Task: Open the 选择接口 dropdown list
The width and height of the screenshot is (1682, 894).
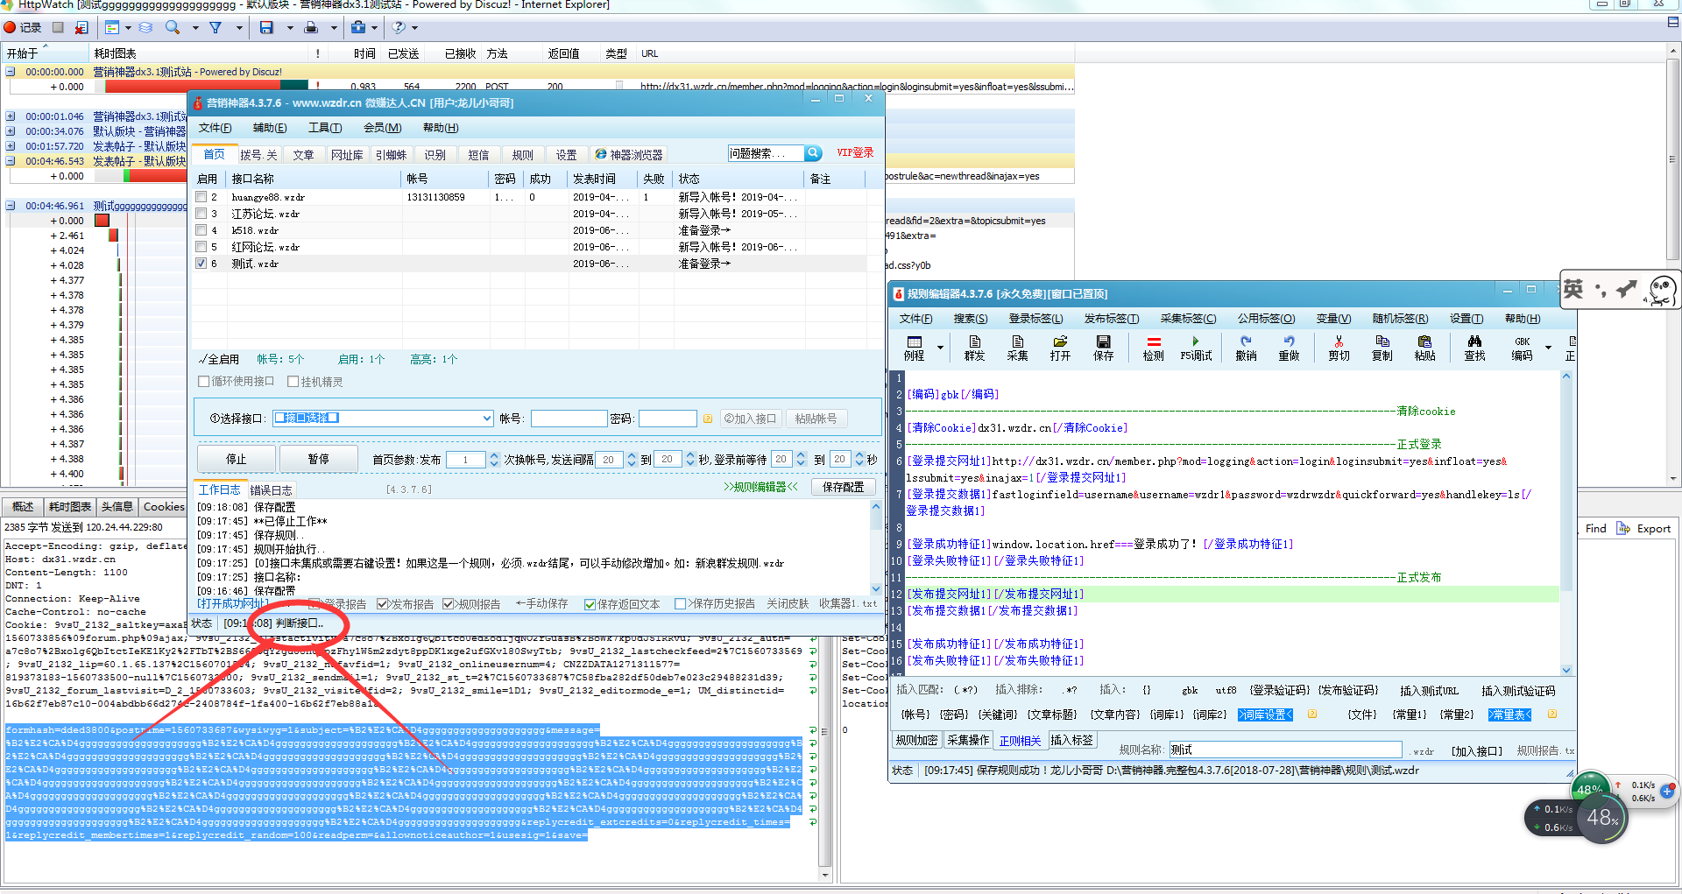Action: pyautogui.click(x=487, y=418)
